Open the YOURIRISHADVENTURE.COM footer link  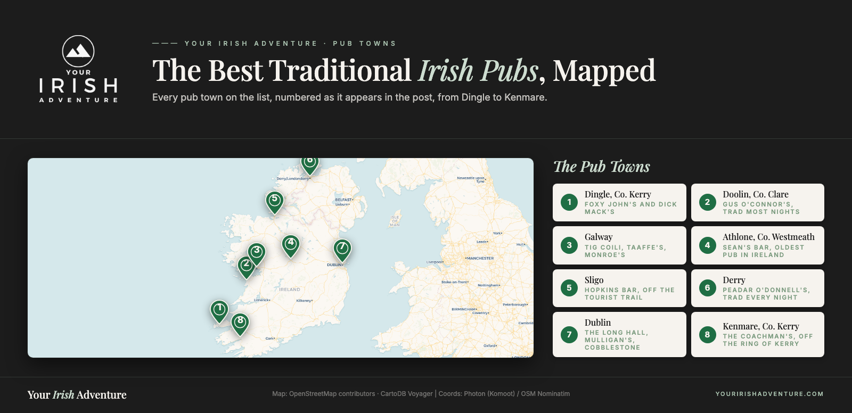point(769,394)
